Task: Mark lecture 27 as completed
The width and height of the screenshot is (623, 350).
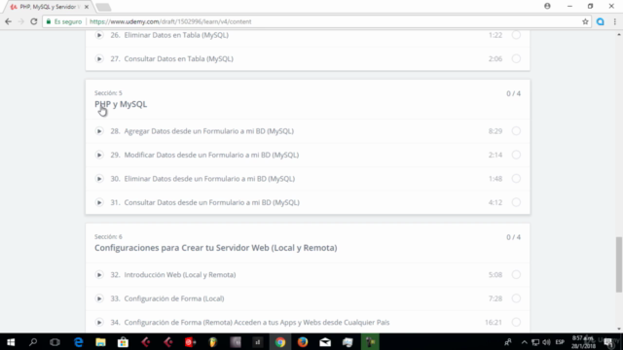Action: click(516, 58)
